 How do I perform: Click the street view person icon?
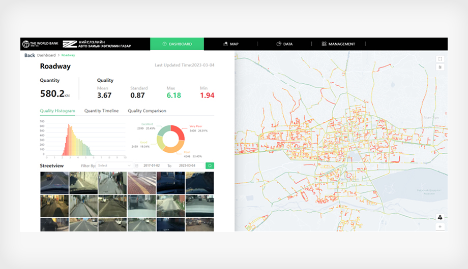point(440,217)
